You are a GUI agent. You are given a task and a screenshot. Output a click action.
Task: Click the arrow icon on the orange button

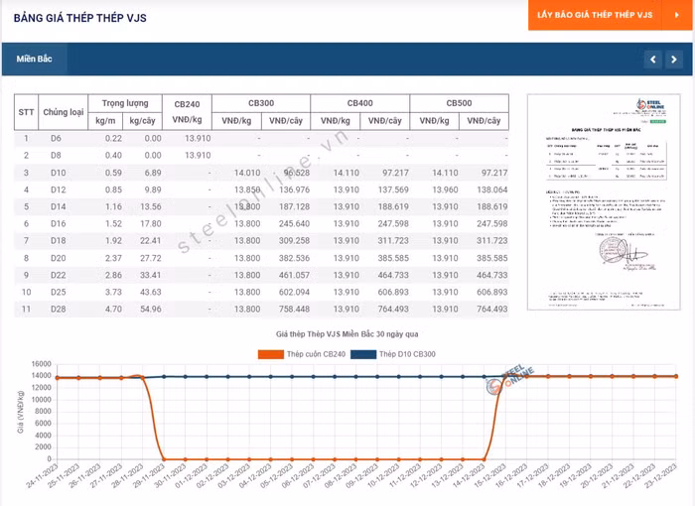(668, 16)
